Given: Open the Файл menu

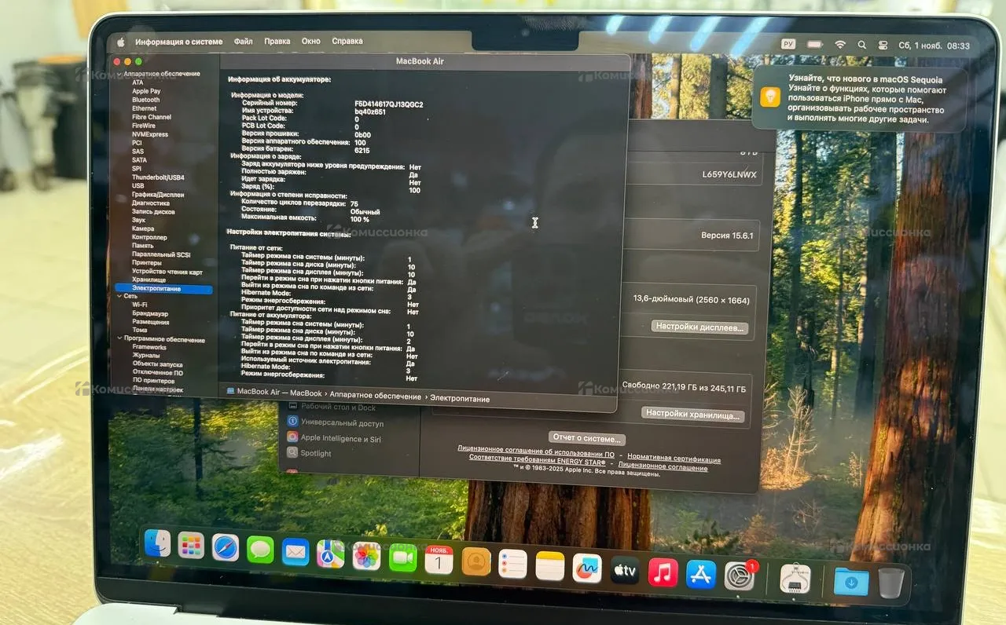Looking at the screenshot, I should pyautogui.click(x=243, y=41).
